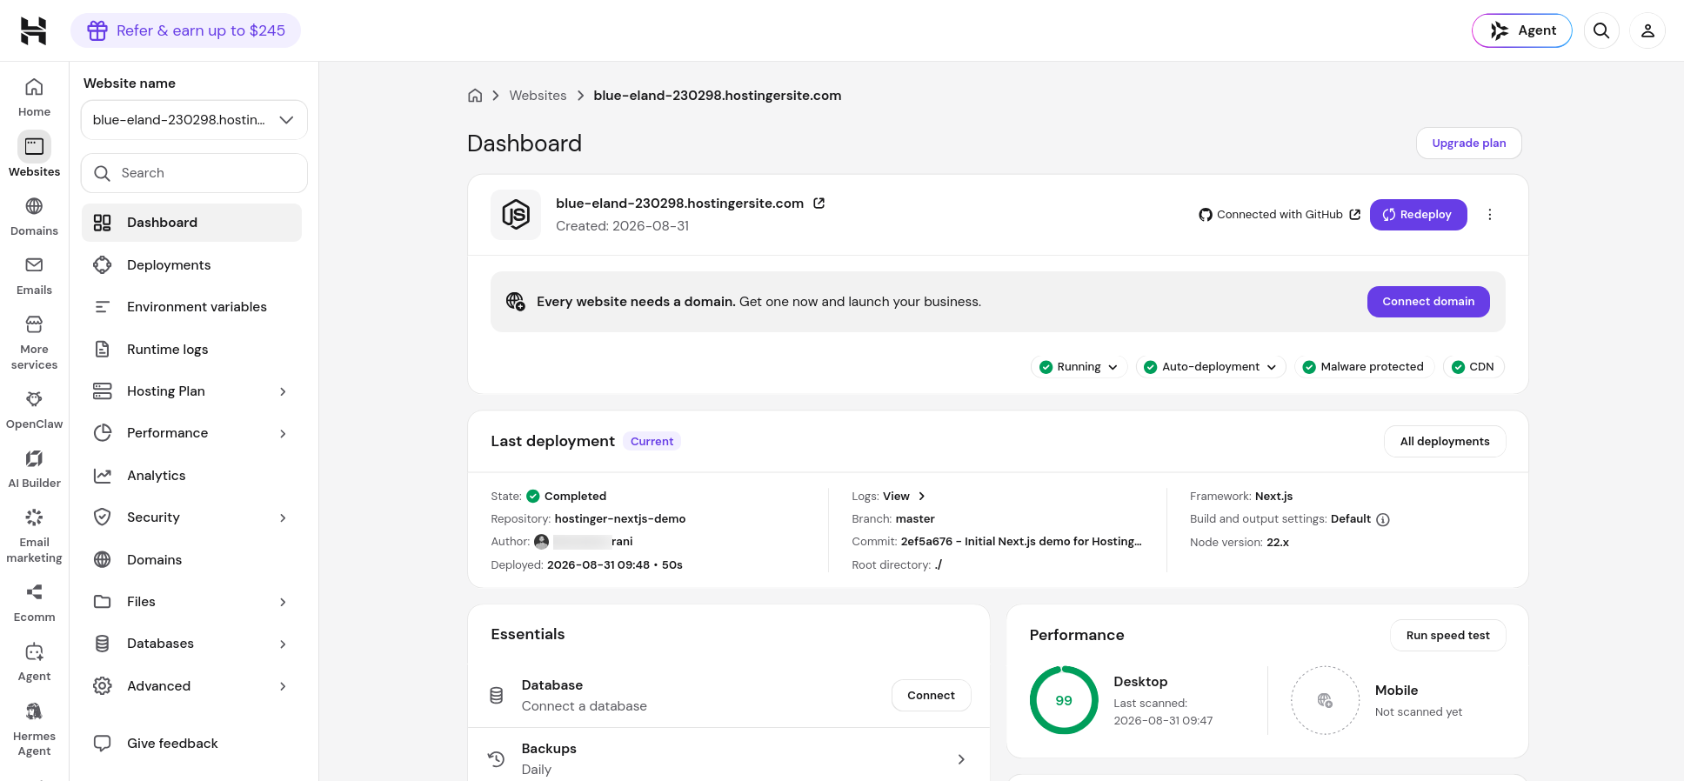Click Websites breadcrumb link
1684x781 pixels.
click(x=538, y=96)
